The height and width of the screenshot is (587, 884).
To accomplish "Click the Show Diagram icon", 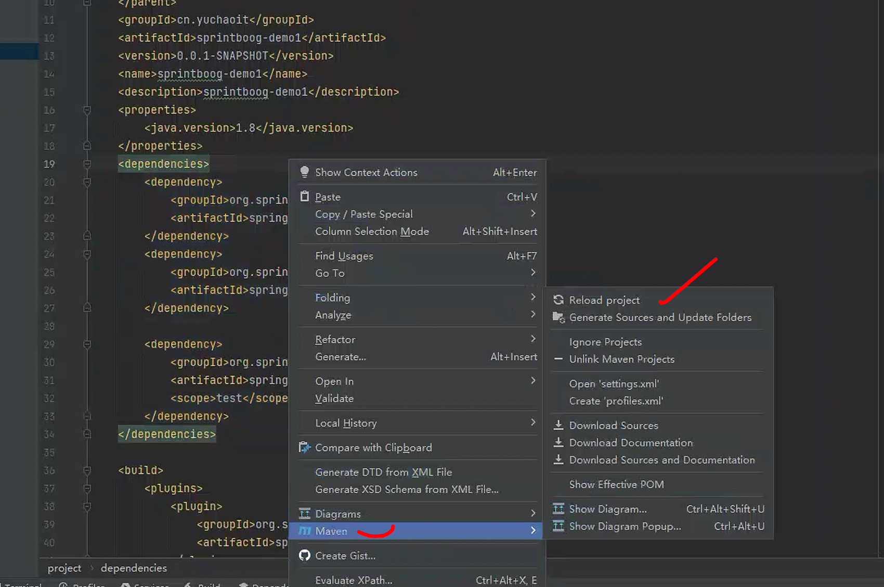I will click(558, 509).
